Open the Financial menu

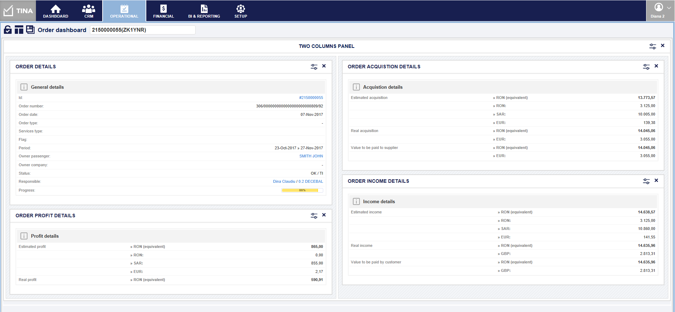pos(163,11)
